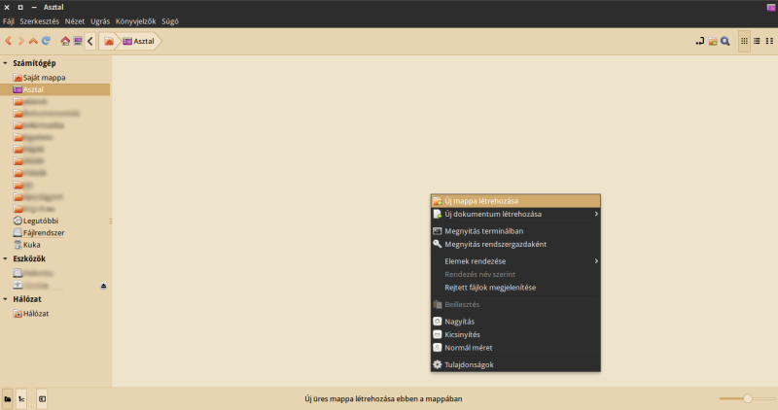778x410 pixels.
Task: Switch to icon view mode
Action: (x=744, y=41)
